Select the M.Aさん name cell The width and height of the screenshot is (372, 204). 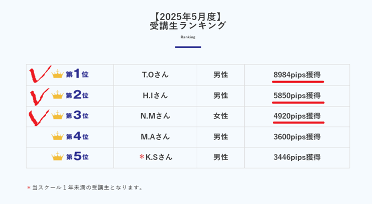(155, 137)
